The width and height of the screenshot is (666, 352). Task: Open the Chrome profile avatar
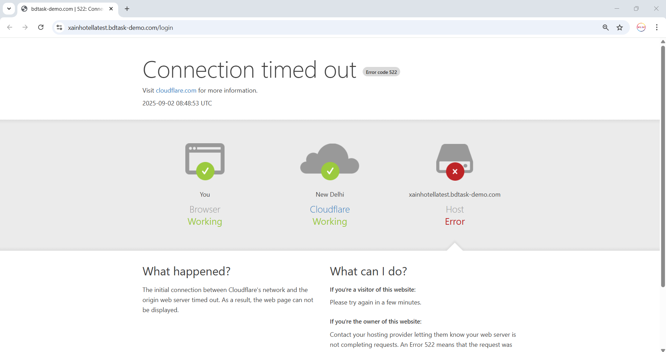641,27
